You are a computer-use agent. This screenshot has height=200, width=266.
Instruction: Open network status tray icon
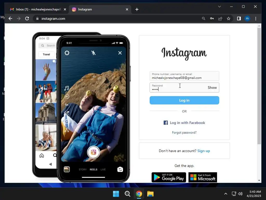point(234,194)
